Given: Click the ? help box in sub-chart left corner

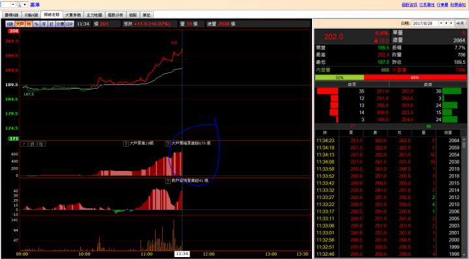Looking at the screenshot, I should pyautogui.click(x=23, y=144).
